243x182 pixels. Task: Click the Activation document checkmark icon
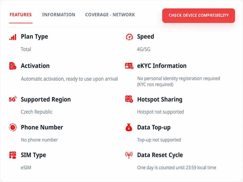click(x=13, y=66)
